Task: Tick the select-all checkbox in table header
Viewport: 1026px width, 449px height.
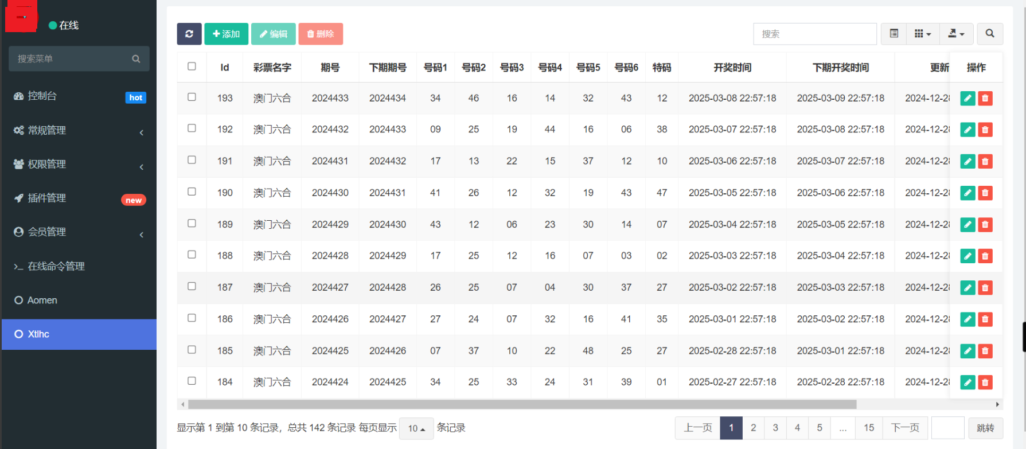Action: pyautogui.click(x=192, y=67)
